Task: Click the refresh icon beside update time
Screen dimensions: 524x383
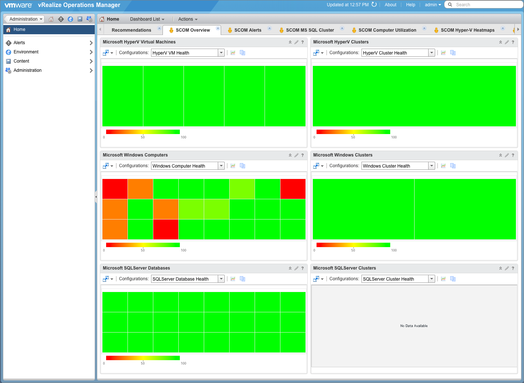Action: 374,5
